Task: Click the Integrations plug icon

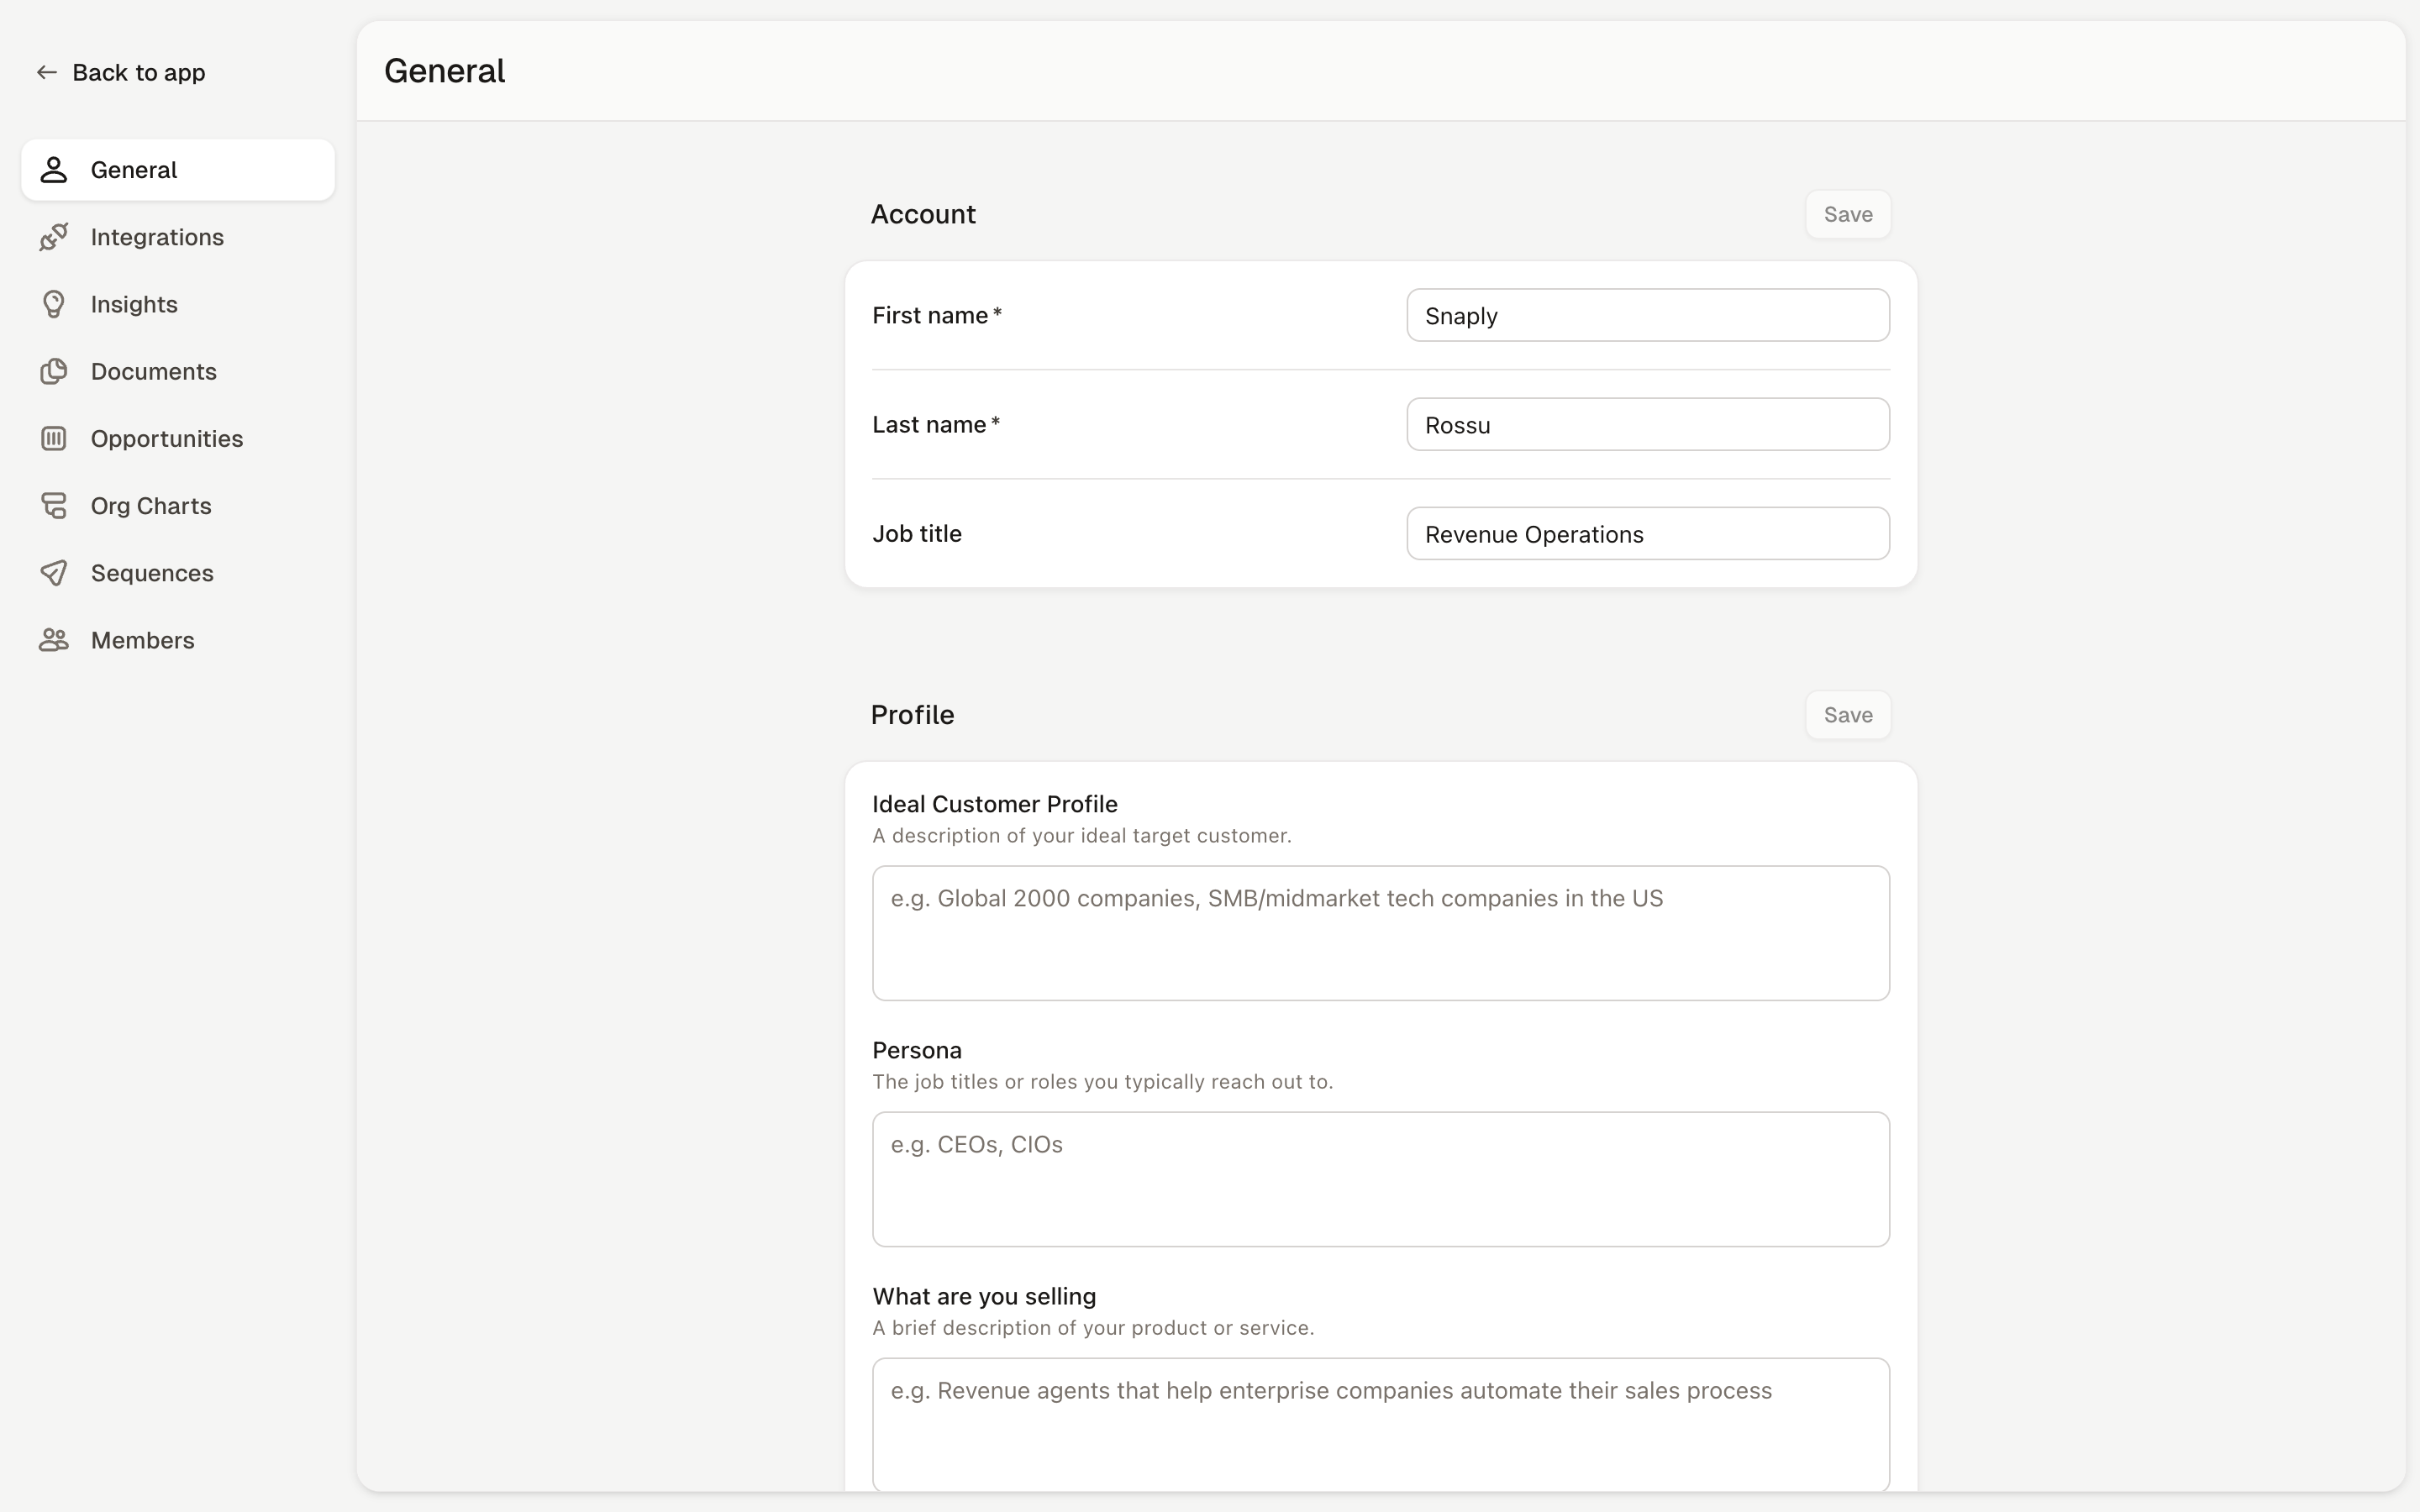Action: [54, 237]
